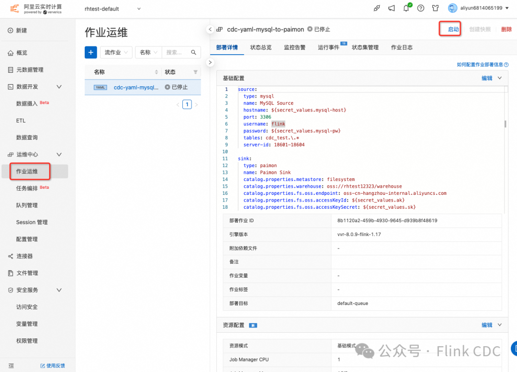Open the 名称 search field dropdown
Image resolution: width=517 pixels, height=372 pixels.
click(148, 53)
